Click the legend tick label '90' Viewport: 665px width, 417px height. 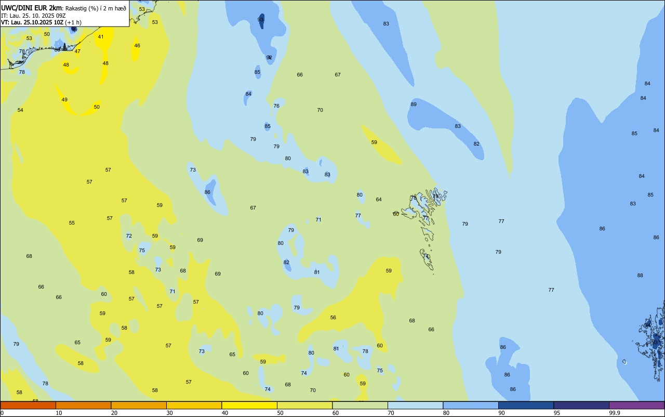coord(501,413)
